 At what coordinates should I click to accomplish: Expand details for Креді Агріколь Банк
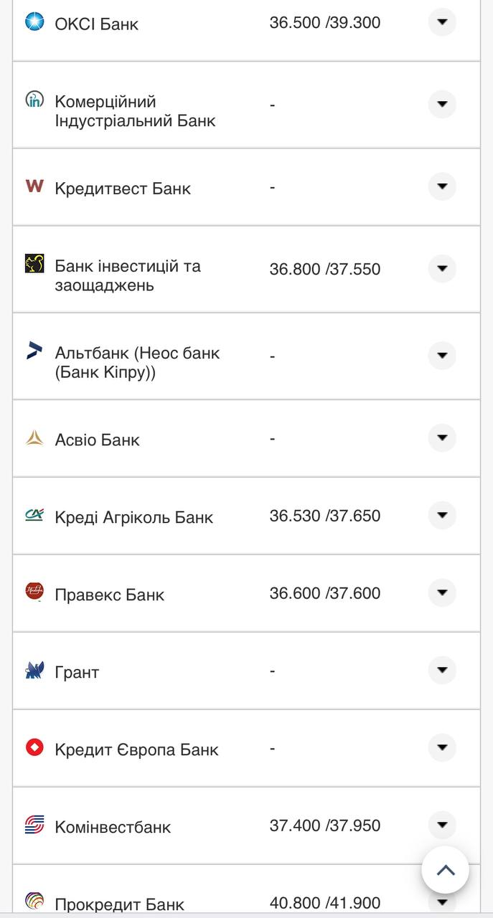click(x=443, y=515)
